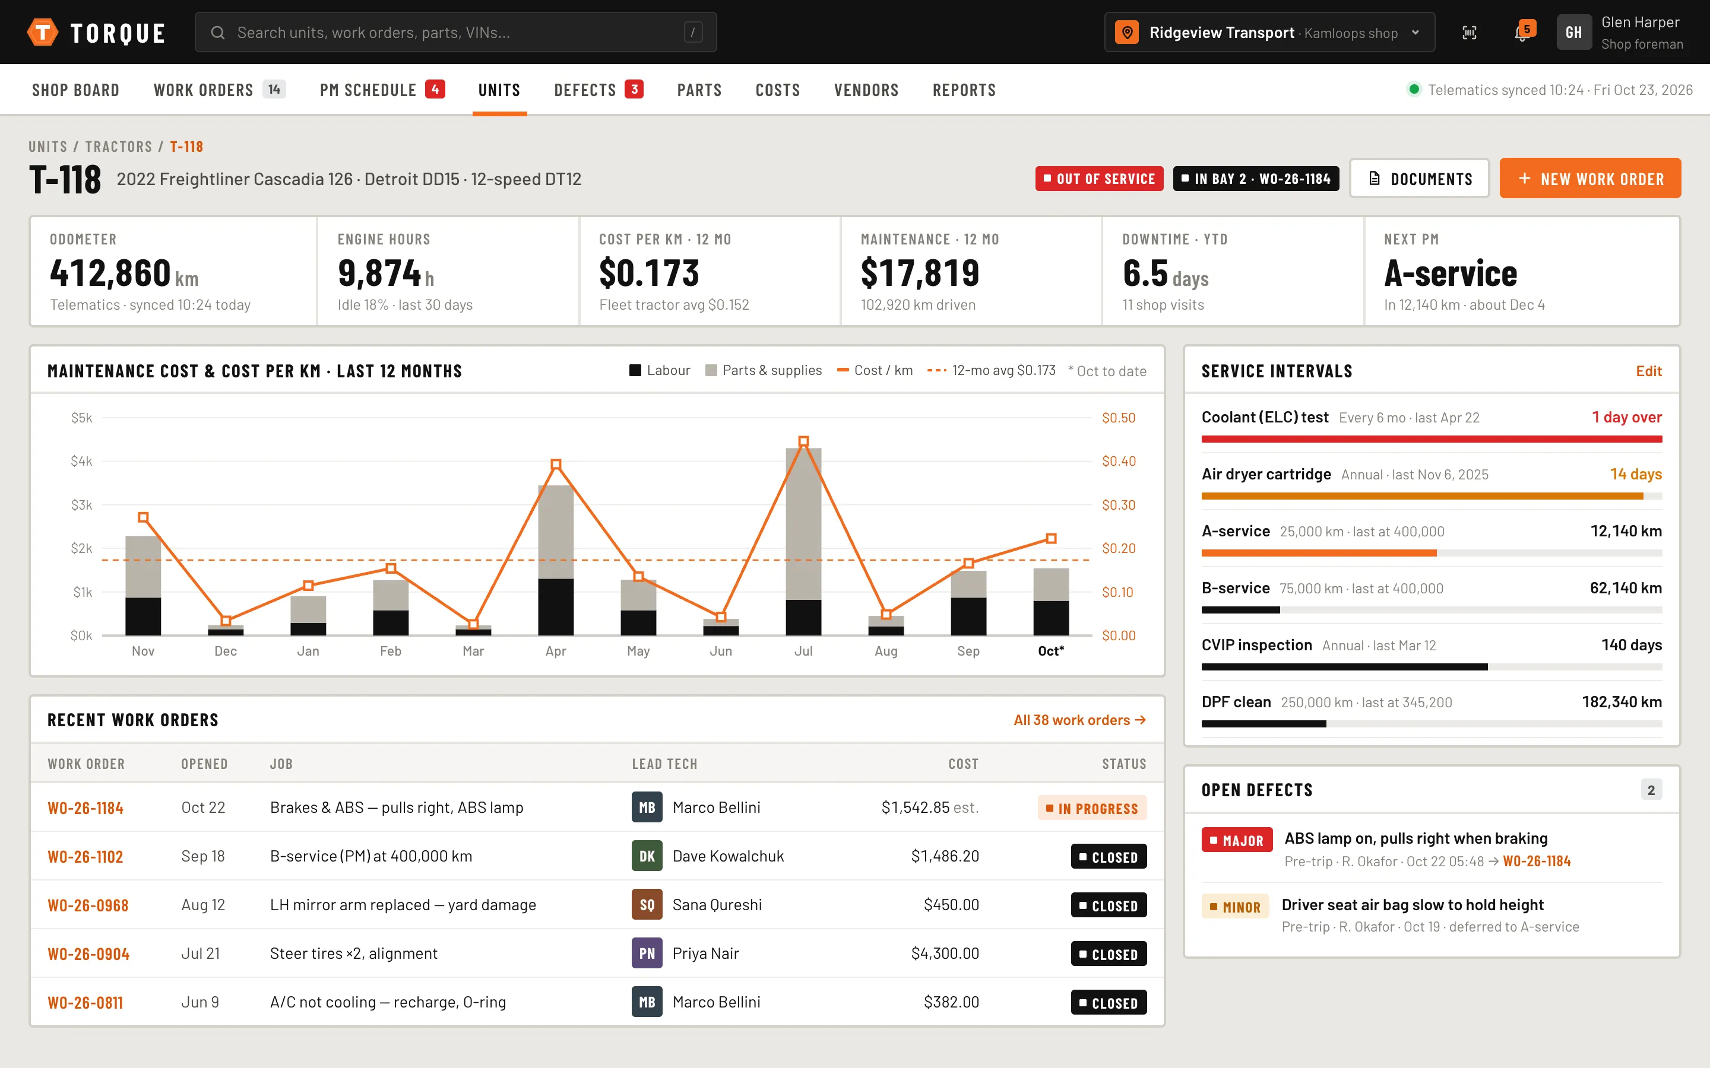This screenshot has height=1068, width=1710.
Task: Go to the Parts tab
Action: click(x=699, y=90)
